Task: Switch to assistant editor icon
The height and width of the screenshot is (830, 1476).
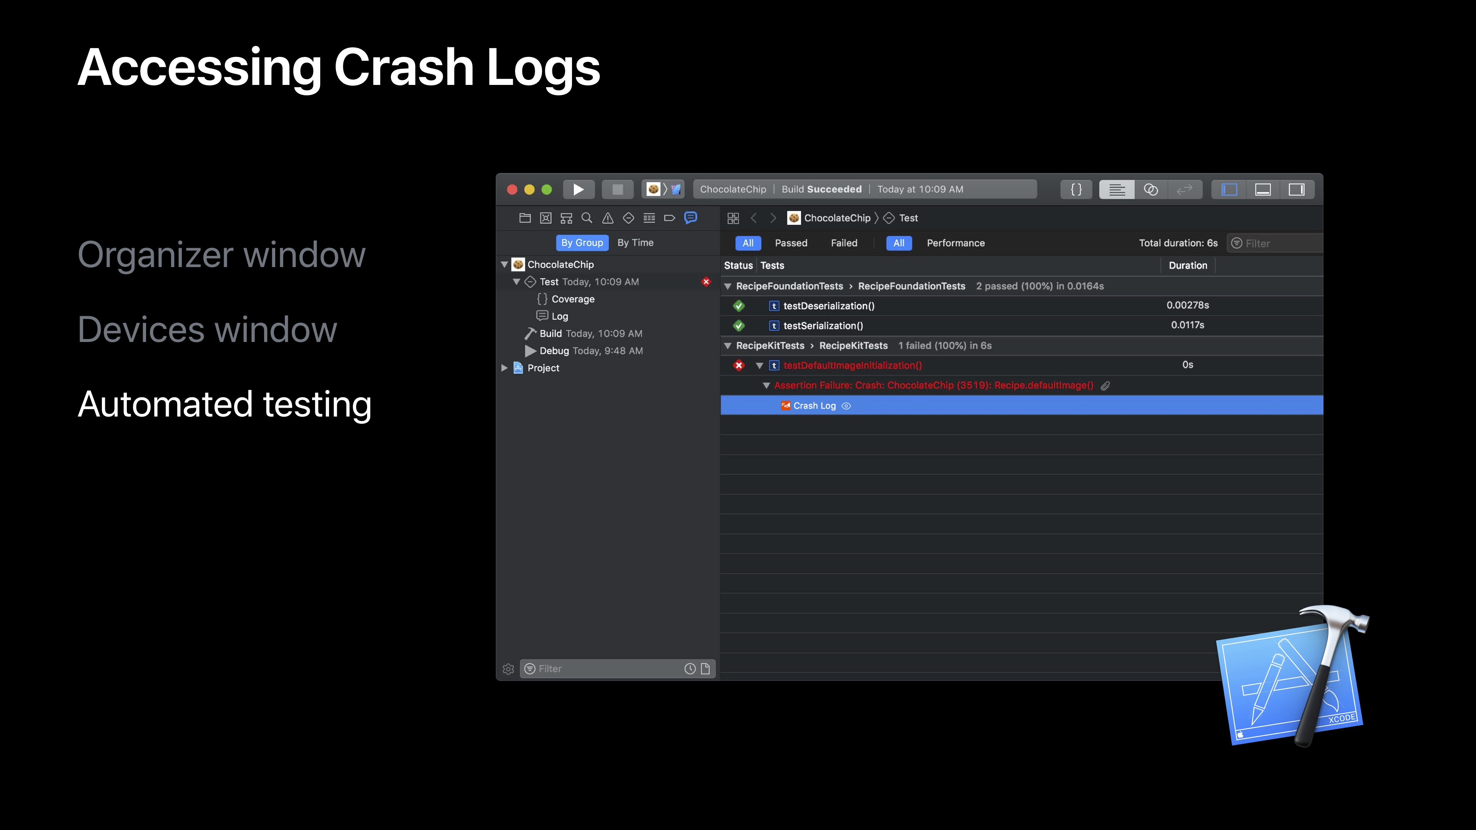Action: click(1150, 189)
